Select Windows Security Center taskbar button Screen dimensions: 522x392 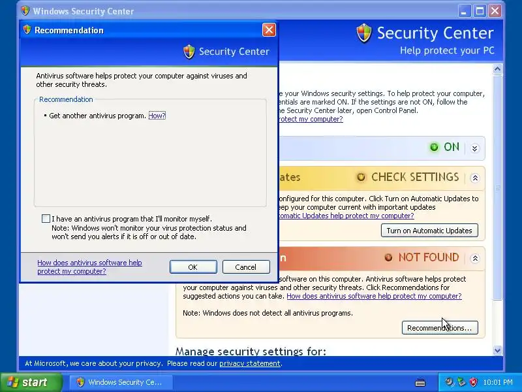pyautogui.click(x=121, y=382)
